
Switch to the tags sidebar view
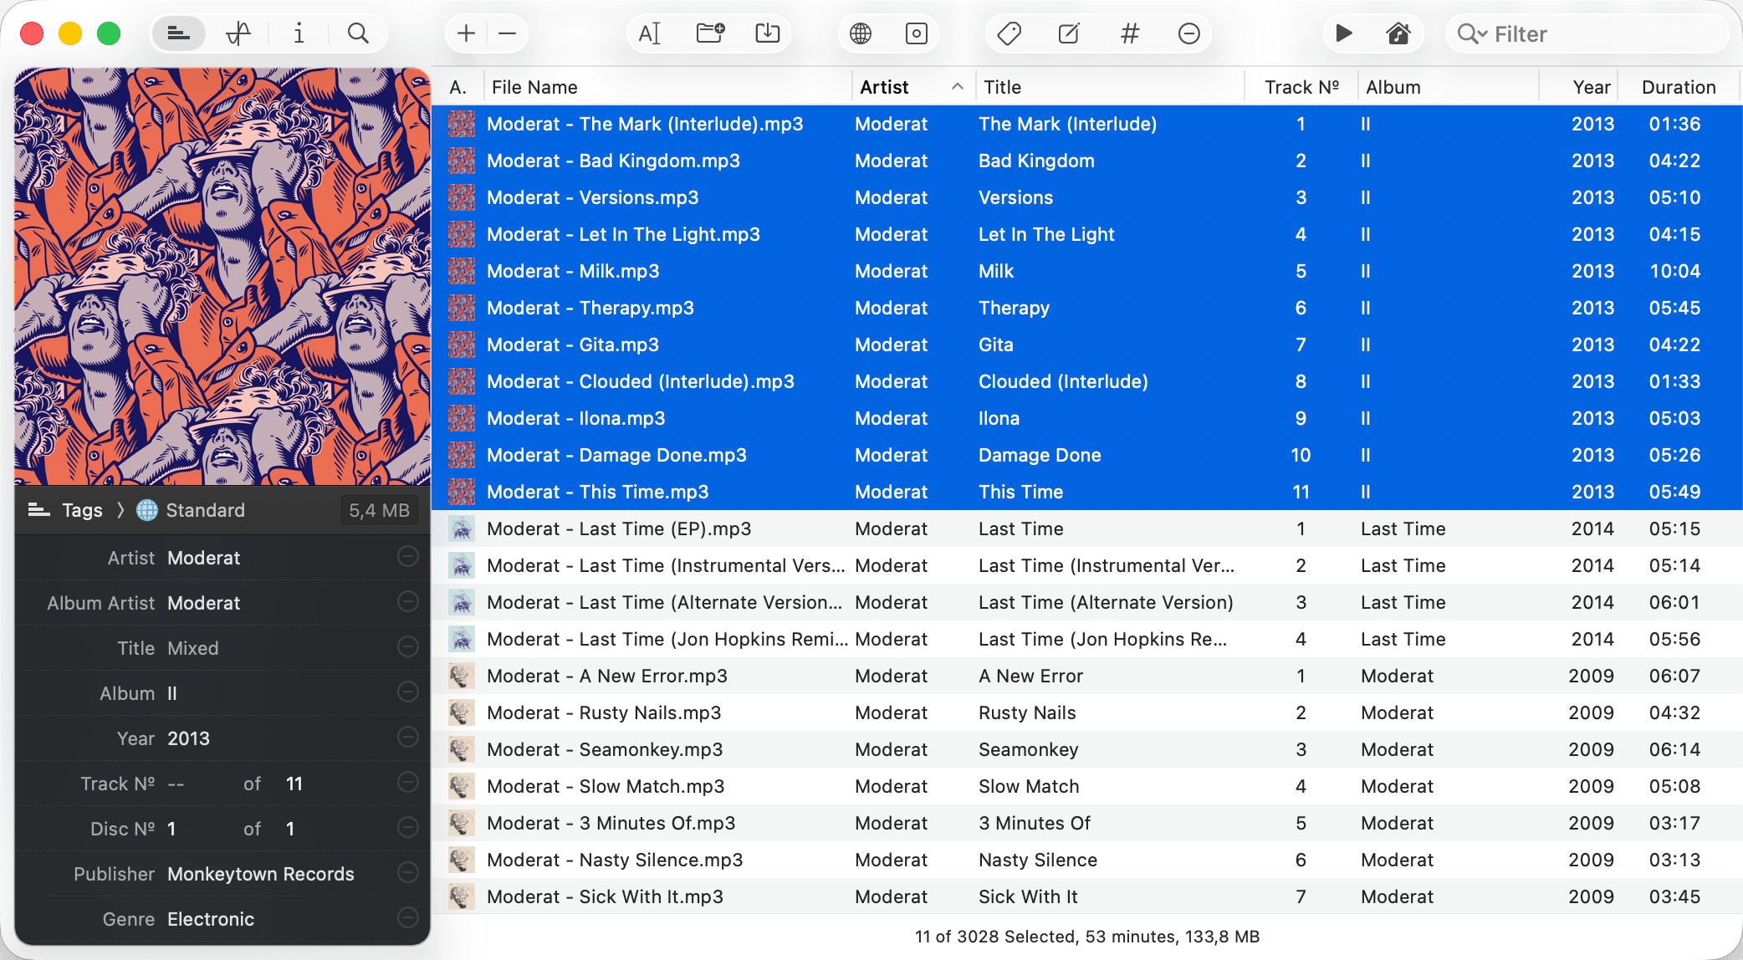click(x=178, y=33)
